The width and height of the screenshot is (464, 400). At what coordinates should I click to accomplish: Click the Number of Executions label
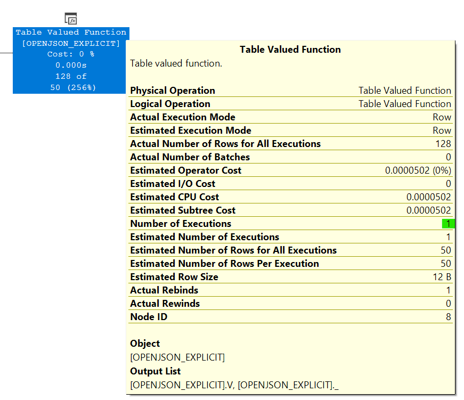pyautogui.click(x=181, y=224)
